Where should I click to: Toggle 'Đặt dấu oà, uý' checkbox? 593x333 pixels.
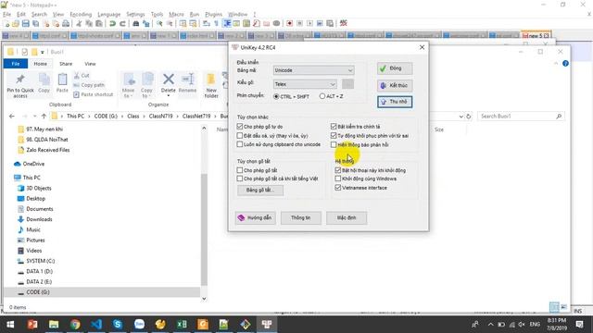click(x=240, y=135)
